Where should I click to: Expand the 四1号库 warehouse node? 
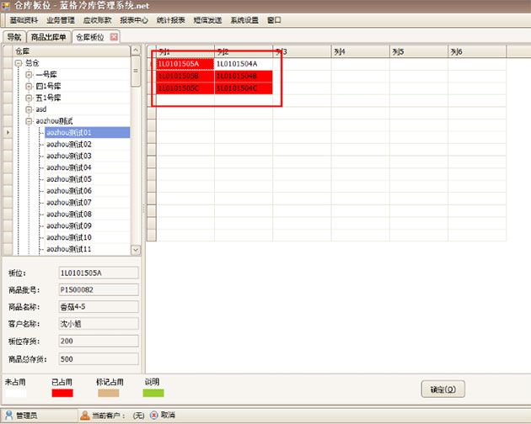pos(29,86)
